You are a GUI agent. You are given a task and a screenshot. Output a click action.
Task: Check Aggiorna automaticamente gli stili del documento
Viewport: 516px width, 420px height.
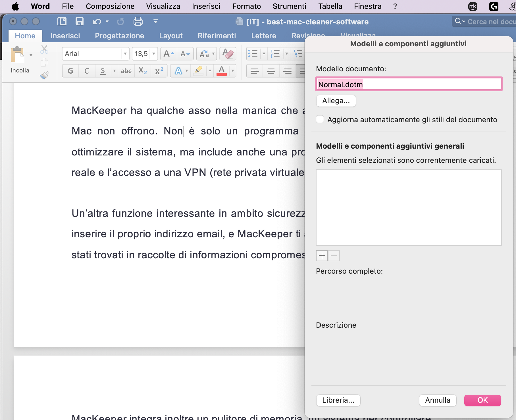tap(320, 119)
